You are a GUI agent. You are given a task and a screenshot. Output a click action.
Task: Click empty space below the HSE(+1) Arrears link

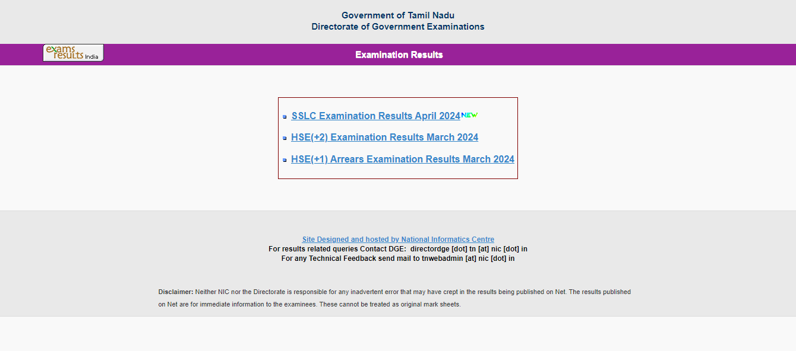pos(398,172)
